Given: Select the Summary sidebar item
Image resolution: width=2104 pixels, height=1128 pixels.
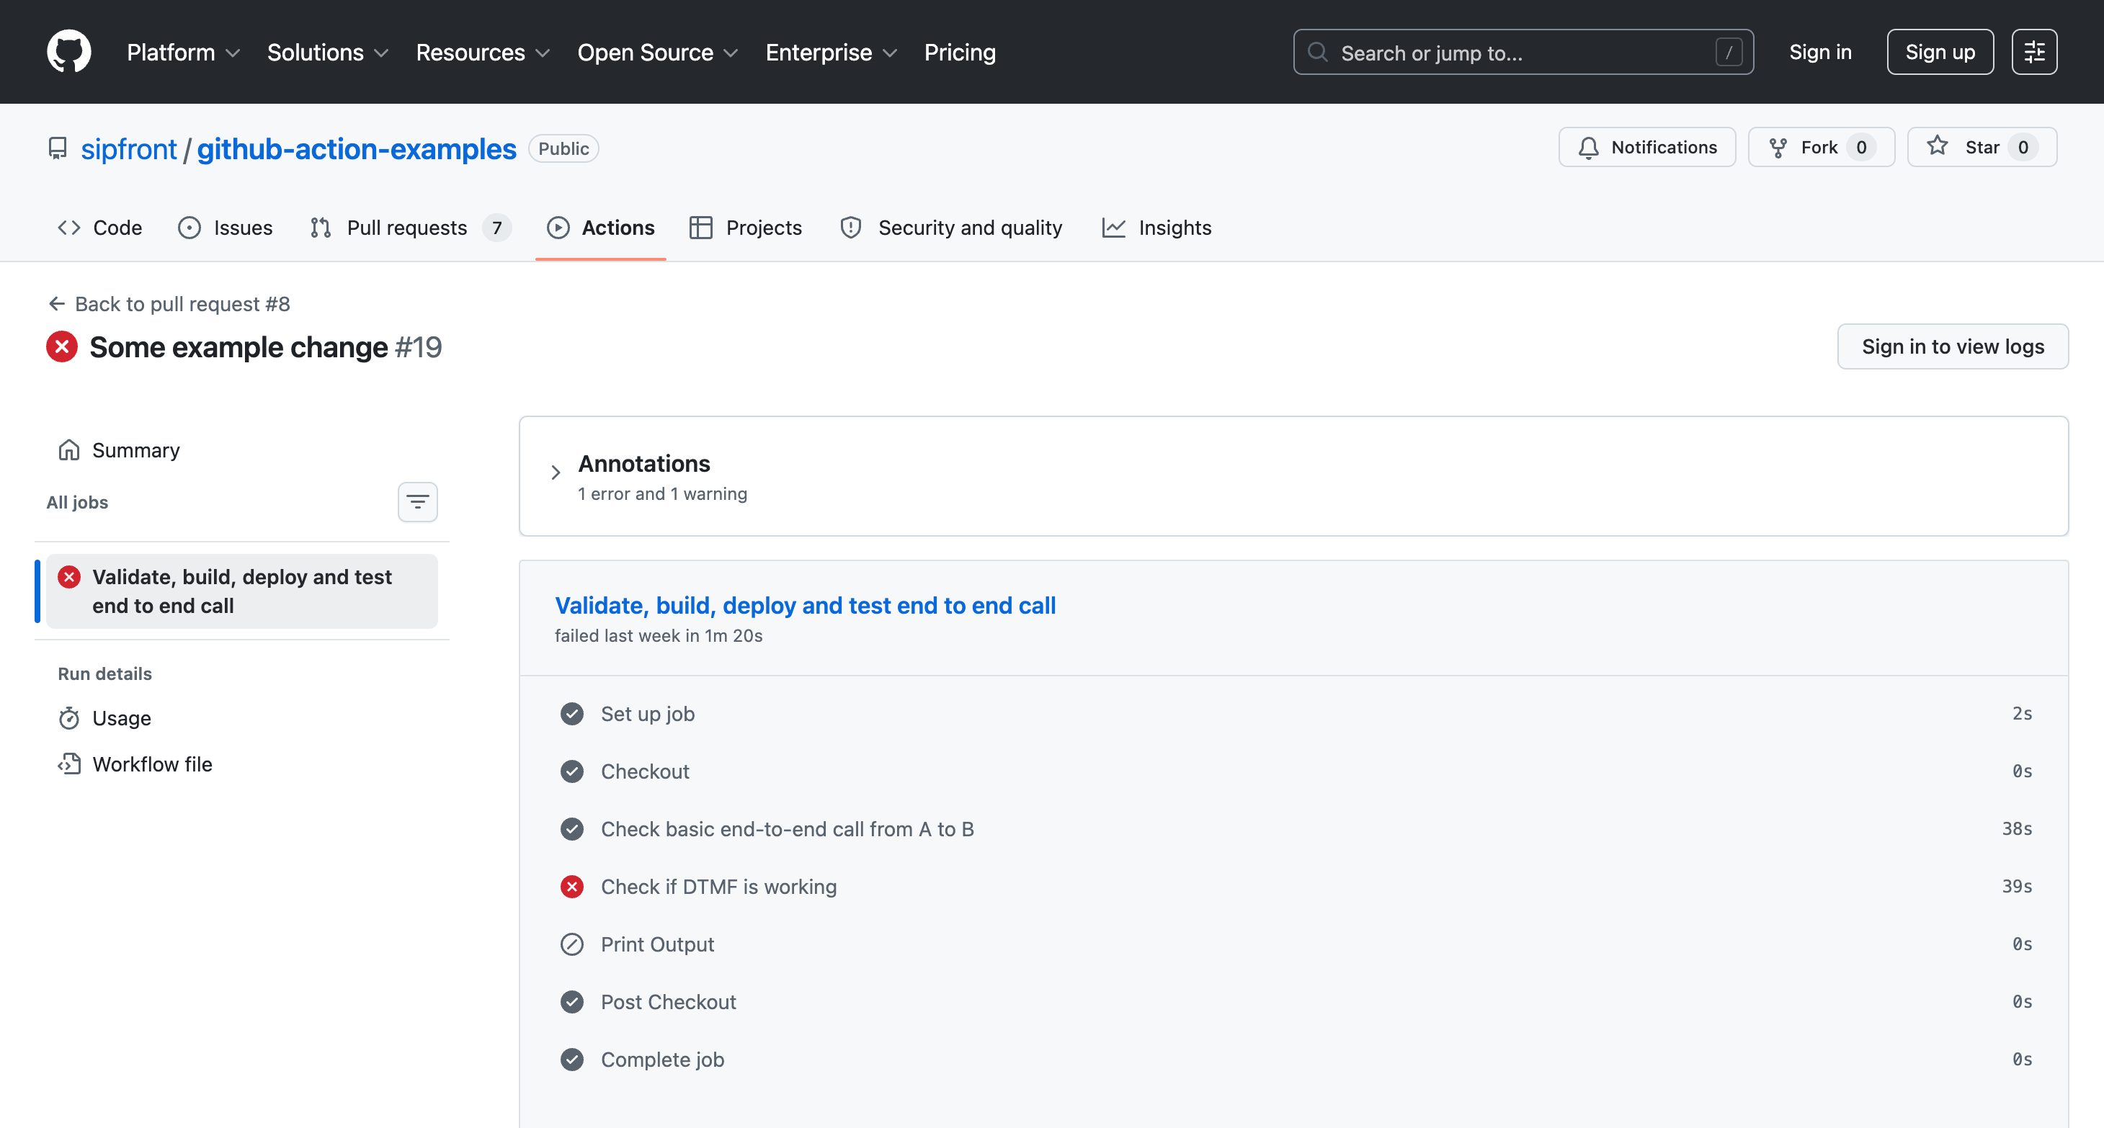Looking at the screenshot, I should pyautogui.click(x=135, y=450).
